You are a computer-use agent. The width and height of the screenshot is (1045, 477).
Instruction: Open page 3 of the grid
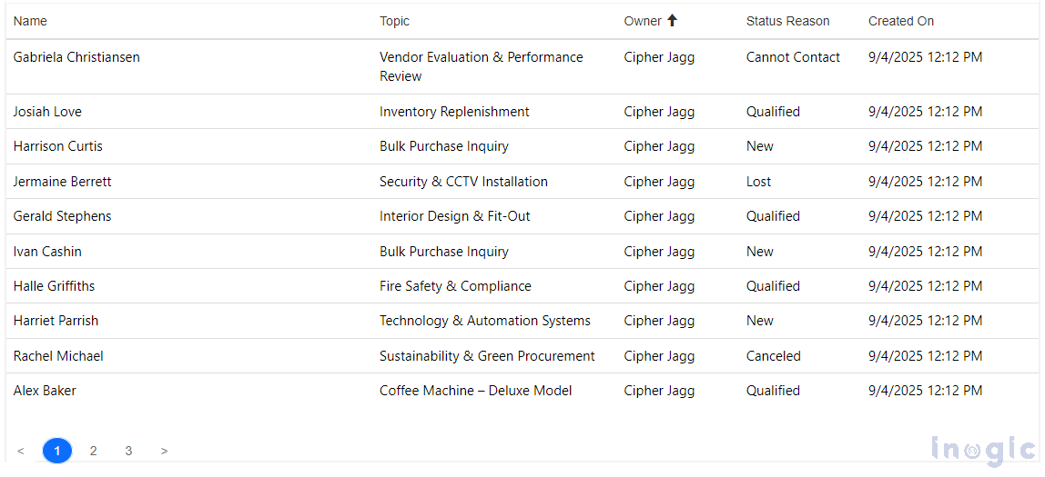tap(129, 451)
